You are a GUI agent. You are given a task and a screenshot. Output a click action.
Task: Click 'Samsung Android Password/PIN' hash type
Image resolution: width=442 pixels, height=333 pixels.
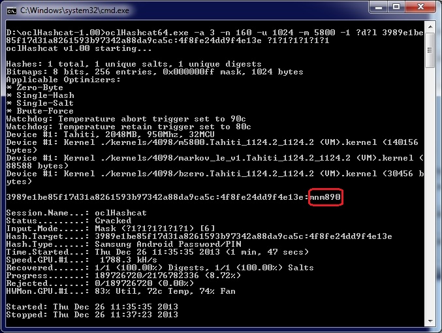pyautogui.click(x=168, y=244)
